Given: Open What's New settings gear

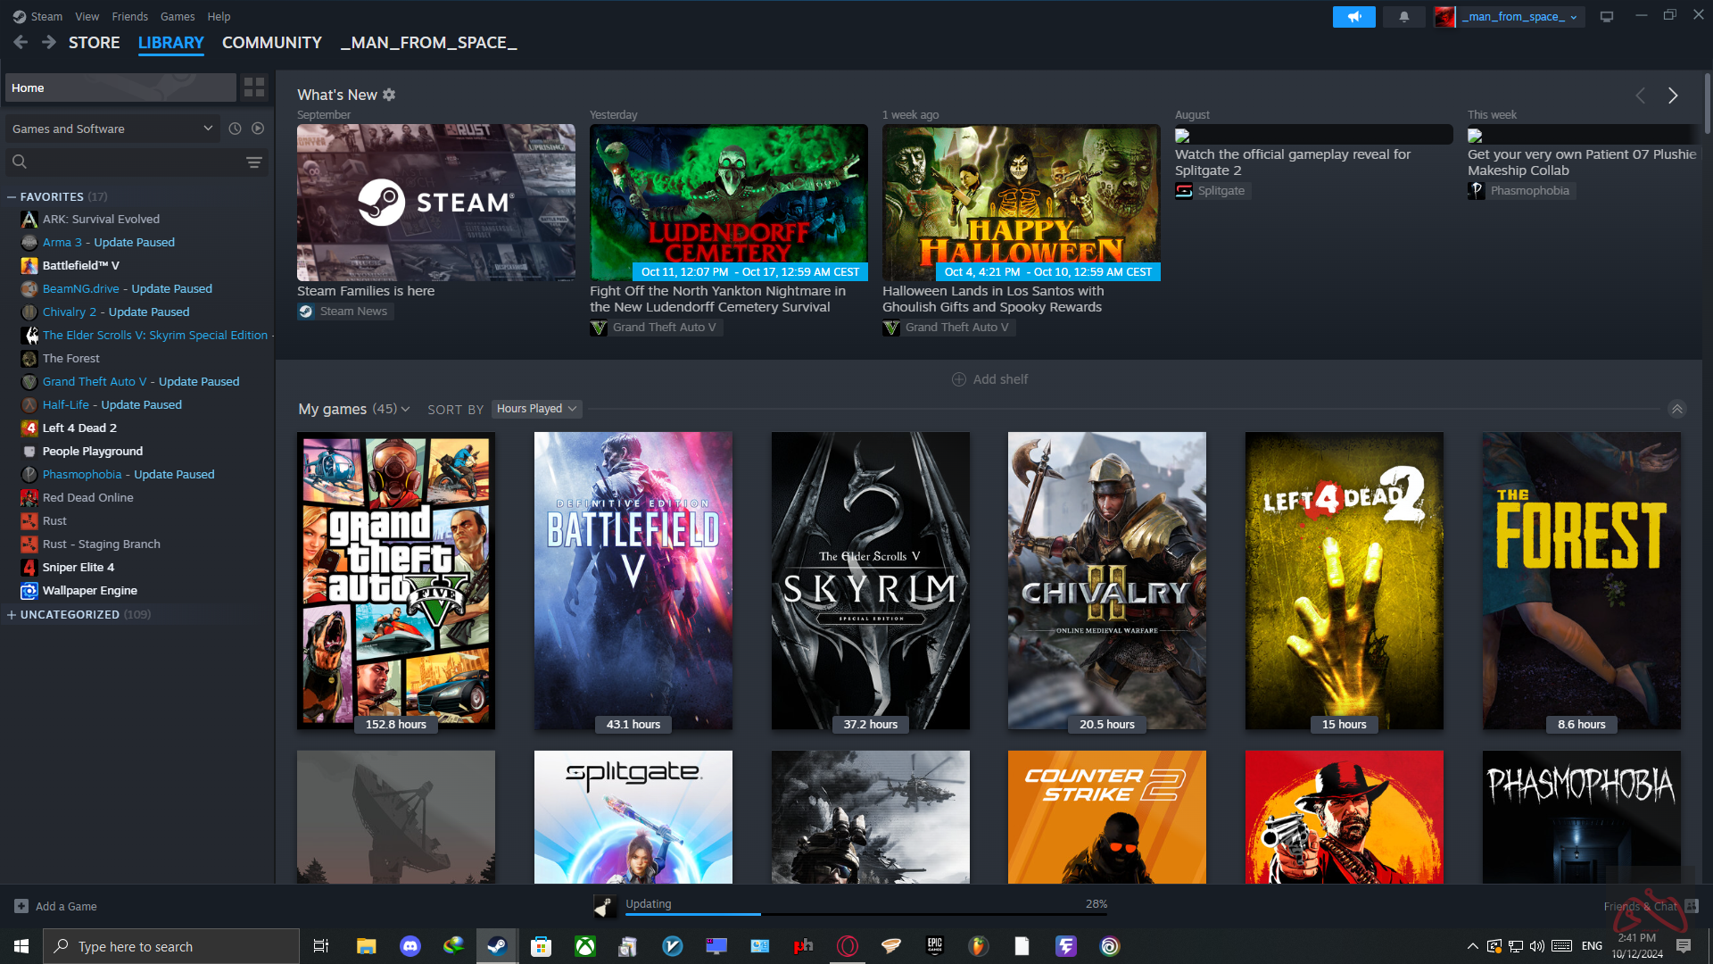Looking at the screenshot, I should tap(389, 95).
